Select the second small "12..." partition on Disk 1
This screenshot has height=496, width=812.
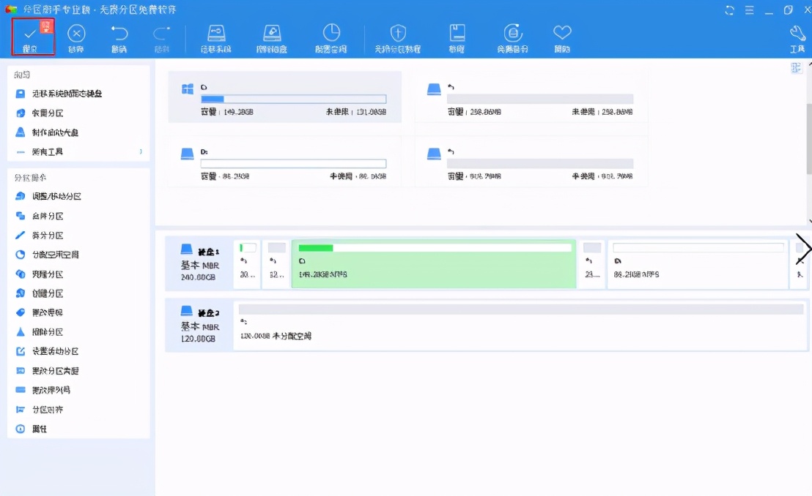click(x=276, y=264)
